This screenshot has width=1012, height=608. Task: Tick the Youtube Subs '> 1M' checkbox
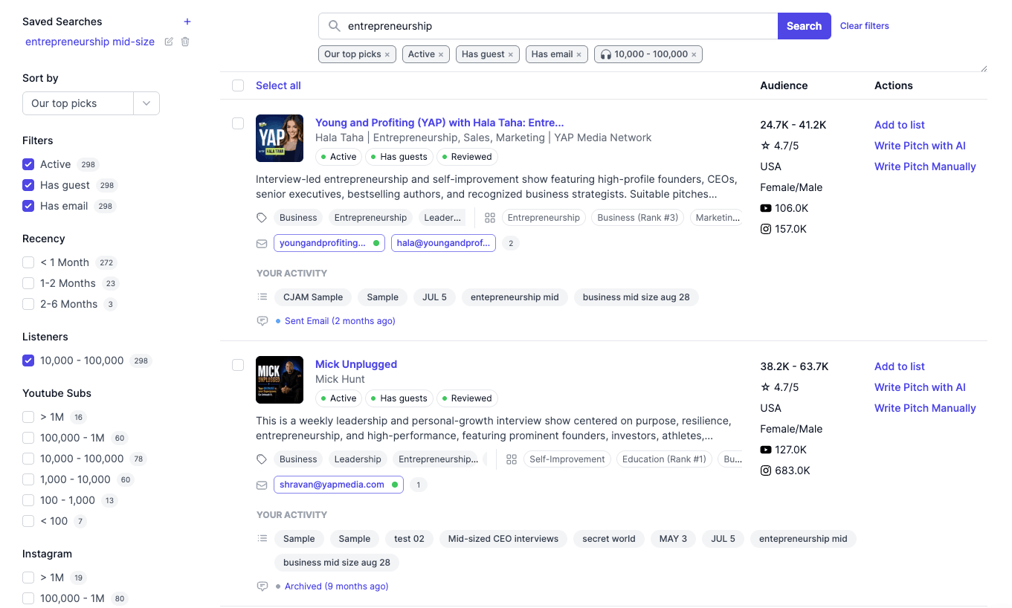pos(28,417)
